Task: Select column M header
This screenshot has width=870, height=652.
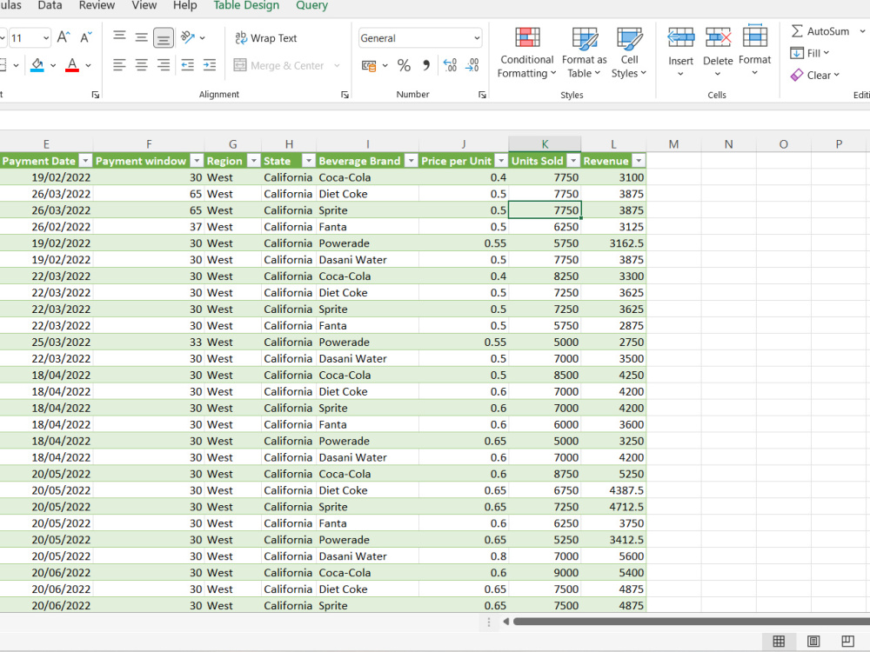Action: 673,144
